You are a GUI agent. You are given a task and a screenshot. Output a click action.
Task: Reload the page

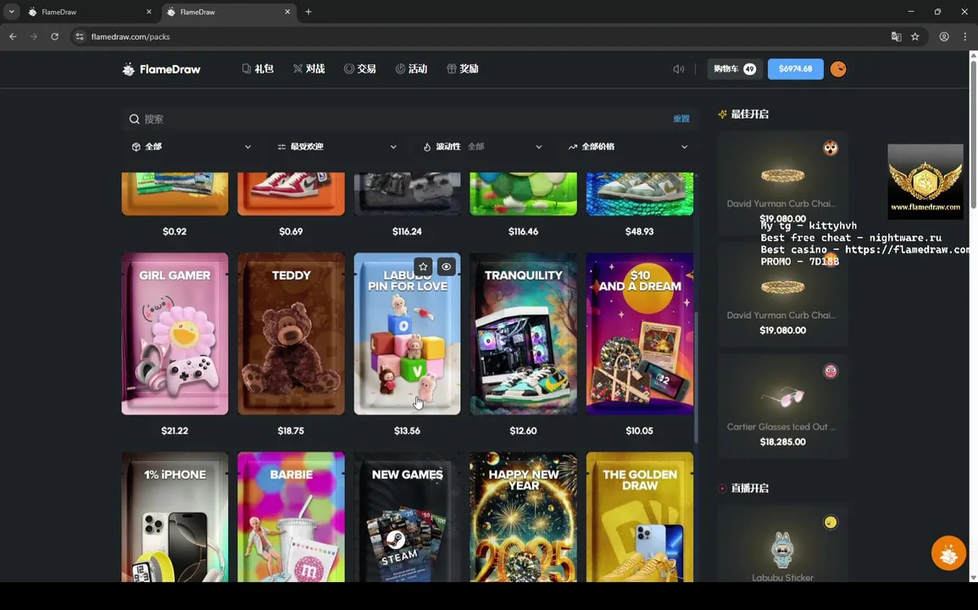[x=55, y=36]
